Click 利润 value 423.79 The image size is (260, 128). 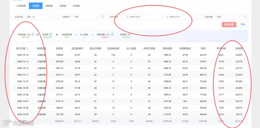coord(203,55)
